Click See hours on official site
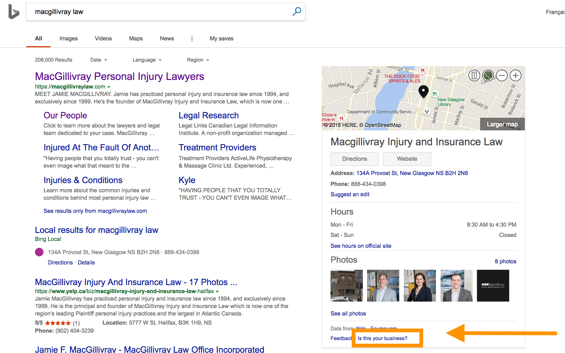Image resolution: width=565 pixels, height=353 pixels. pos(361,246)
